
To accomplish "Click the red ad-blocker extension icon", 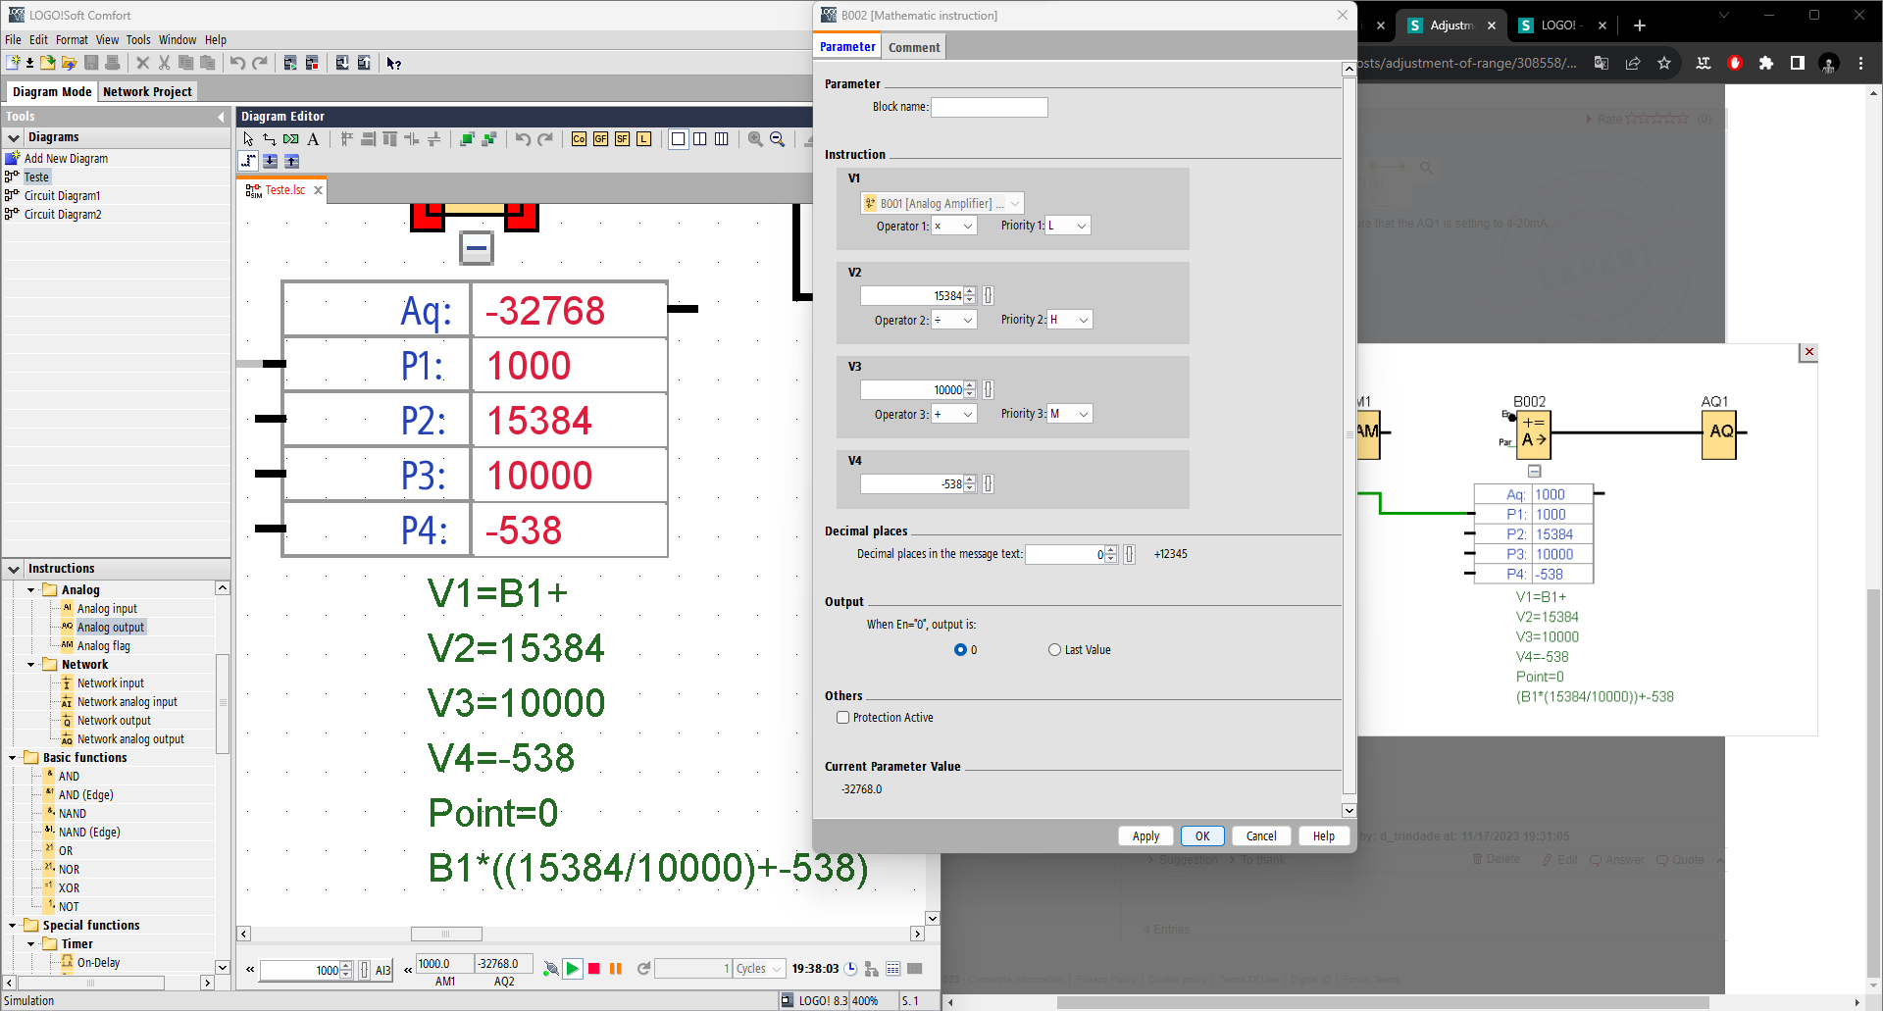I will point(1735,63).
